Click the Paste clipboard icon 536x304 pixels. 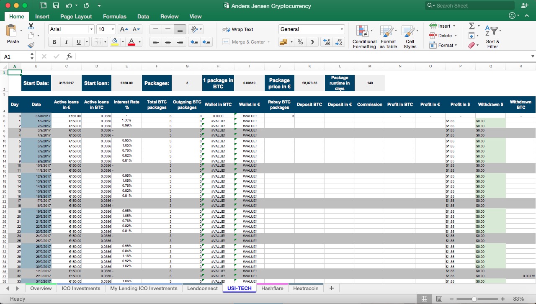coord(13,31)
